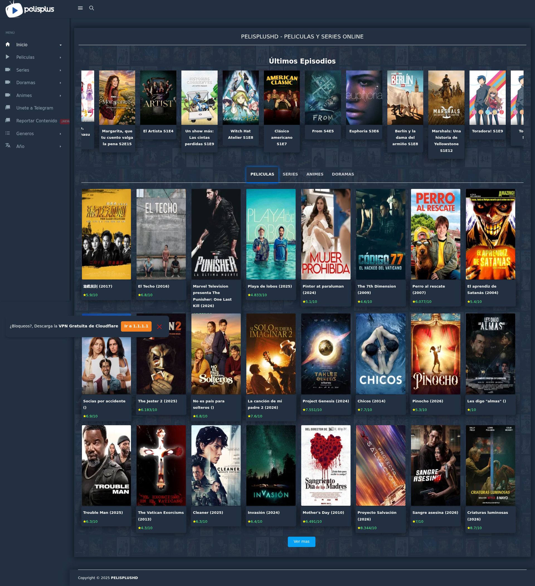Click Sangre asesina (2026) title

pyautogui.click(x=435, y=513)
